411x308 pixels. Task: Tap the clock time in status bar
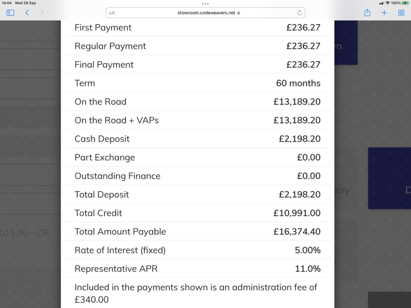[x=7, y=3]
